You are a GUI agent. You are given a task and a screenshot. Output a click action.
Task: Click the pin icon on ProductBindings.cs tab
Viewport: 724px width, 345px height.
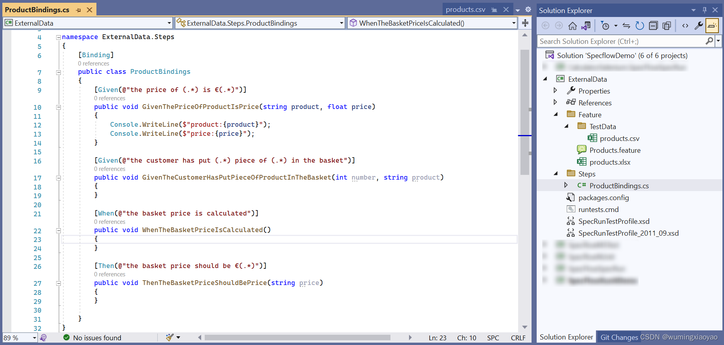click(x=79, y=10)
